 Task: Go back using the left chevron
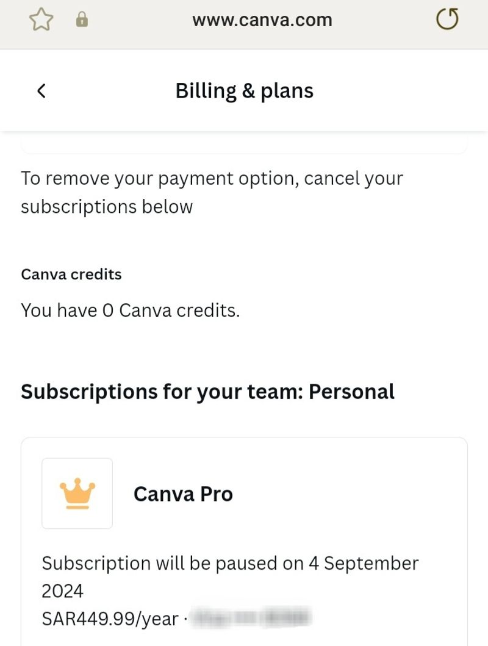(x=41, y=91)
